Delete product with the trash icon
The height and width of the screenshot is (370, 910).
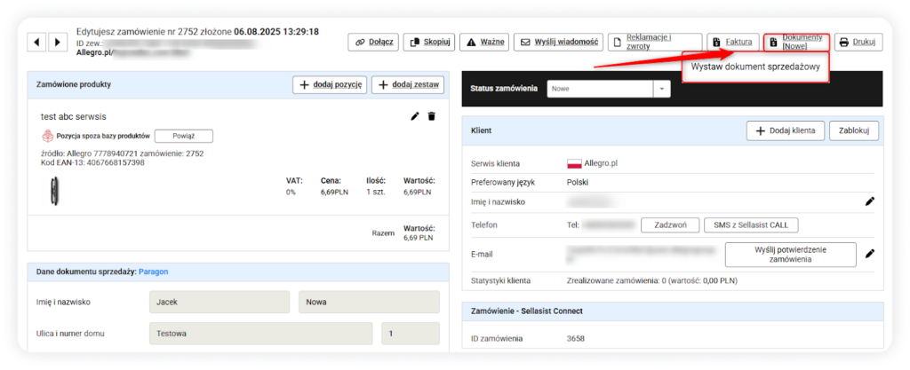432,116
